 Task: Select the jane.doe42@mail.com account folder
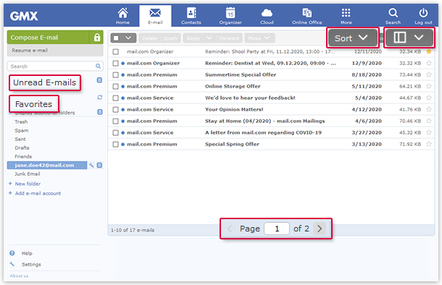(47, 165)
